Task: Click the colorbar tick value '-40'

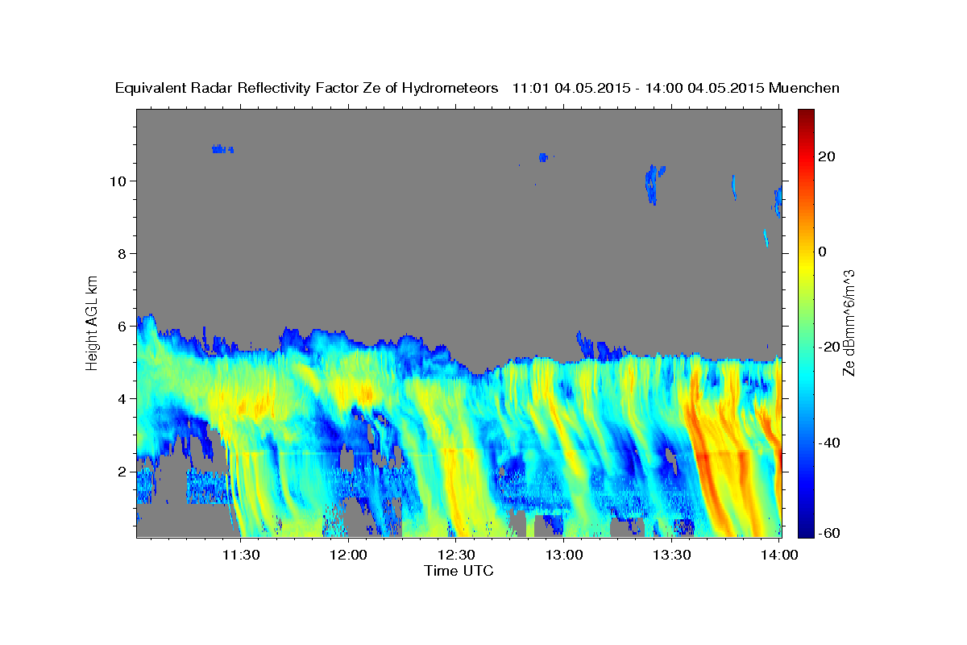Action: pyautogui.click(x=828, y=442)
